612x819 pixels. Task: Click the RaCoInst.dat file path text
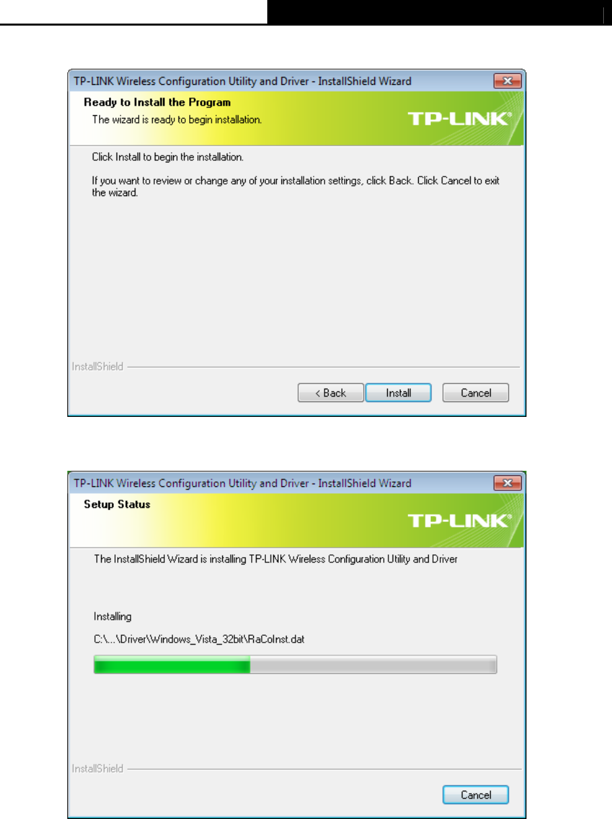pyautogui.click(x=199, y=639)
